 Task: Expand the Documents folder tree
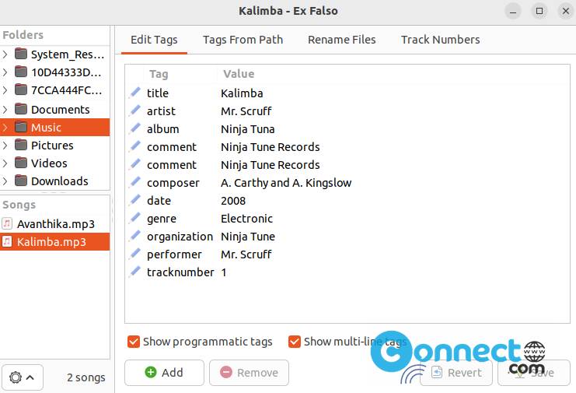click(x=5, y=110)
